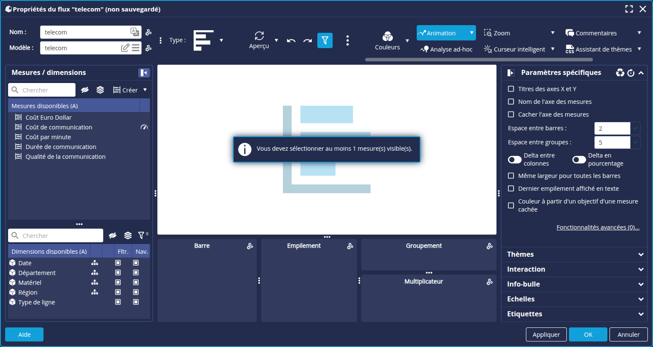Toggle Delta entre colonnes switch
653x347 pixels.
pyautogui.click(x=515, y=160)
